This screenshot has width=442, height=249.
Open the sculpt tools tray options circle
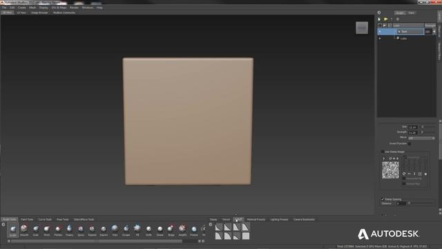pyautogui.click(x=3, y=225)
